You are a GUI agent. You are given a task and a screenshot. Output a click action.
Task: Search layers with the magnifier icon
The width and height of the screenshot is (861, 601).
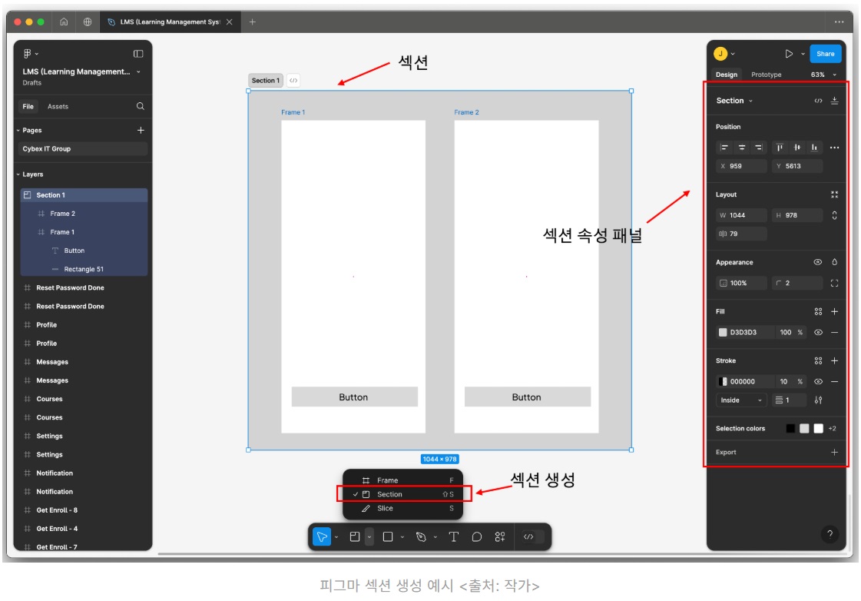pos(141,106)
